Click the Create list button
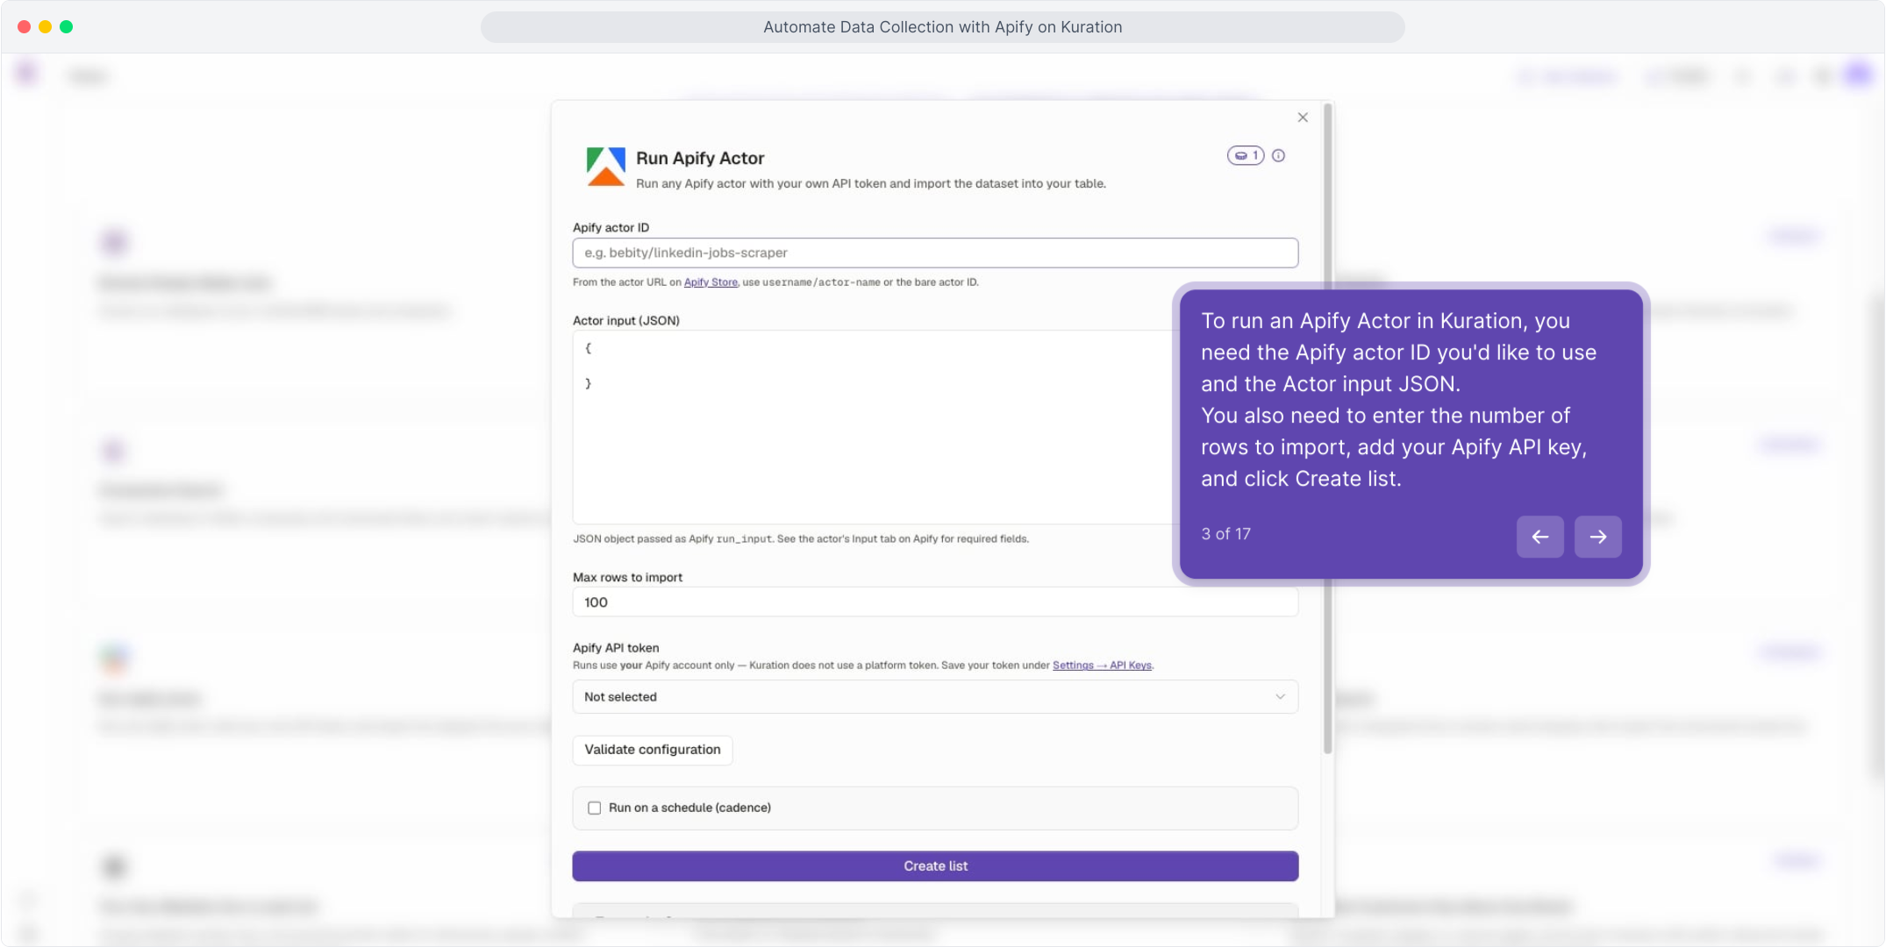The height and width of the screenshot is (947, 1886). [x=935, y=866]
